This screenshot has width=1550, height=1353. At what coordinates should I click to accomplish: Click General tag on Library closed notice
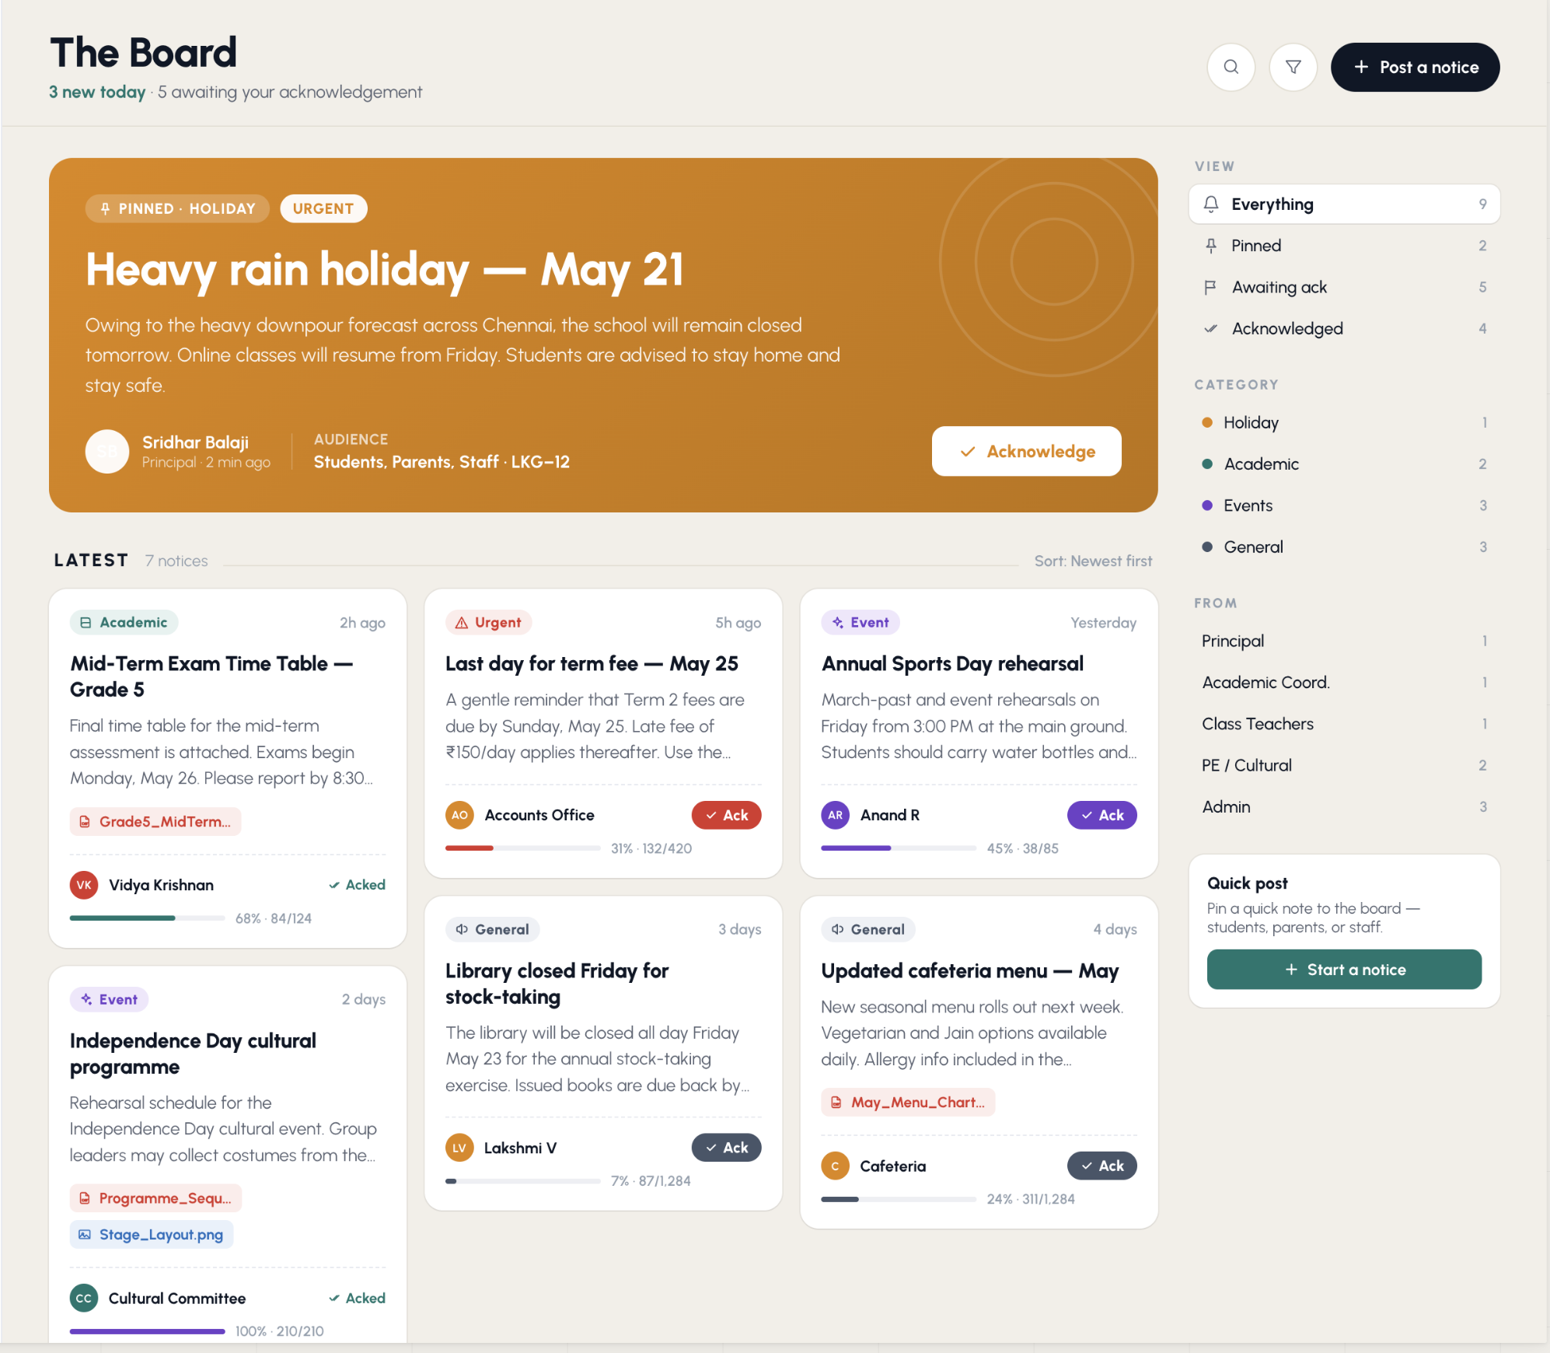pos(492,929)
